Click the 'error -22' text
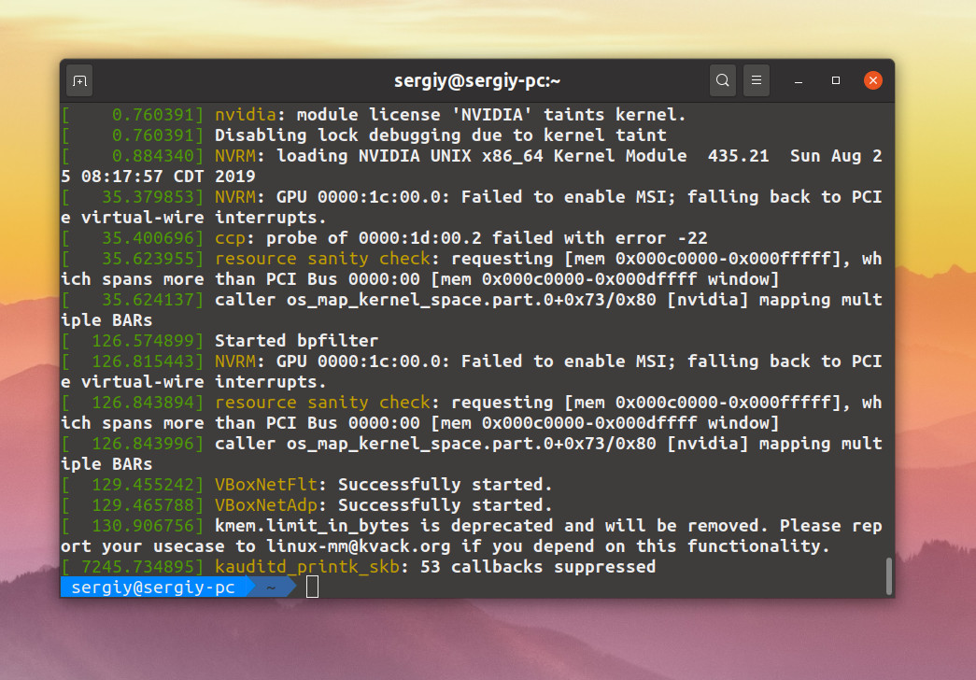Screen dimensions: 976x680 point(661,238)
